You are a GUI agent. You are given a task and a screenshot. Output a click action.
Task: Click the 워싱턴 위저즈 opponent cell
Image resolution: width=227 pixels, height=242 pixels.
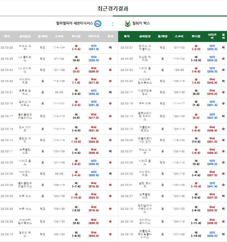[145, 59]
